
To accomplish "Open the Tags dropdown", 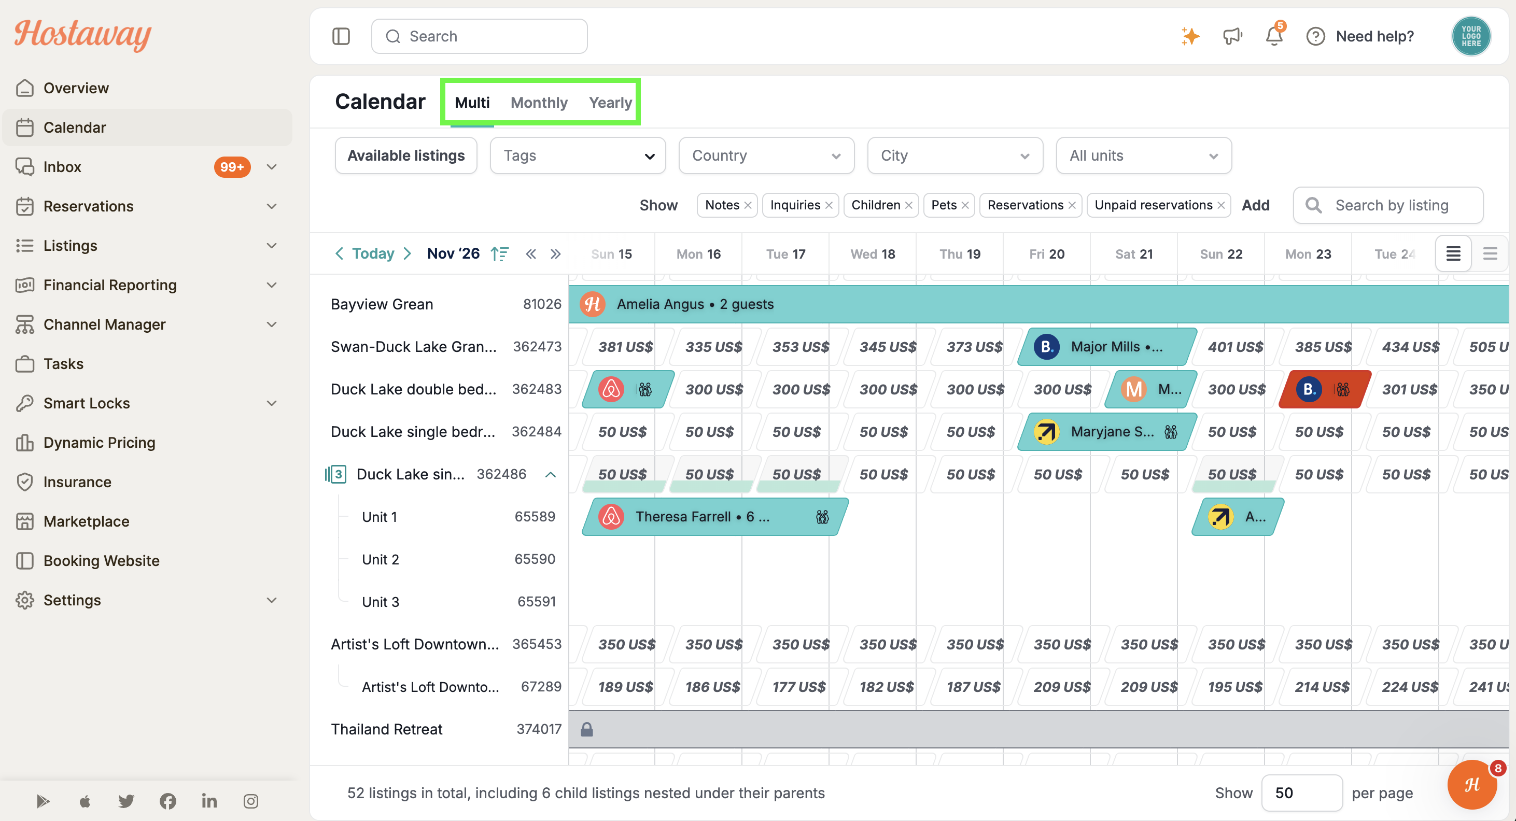I will click(x=578, y=156).
